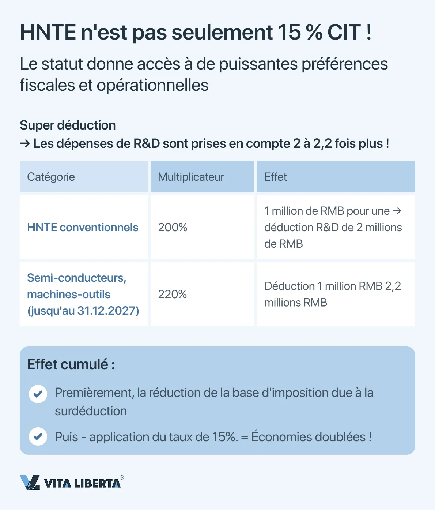Click the arrow after 'pour une' in Effet cell
Screen dimensions: 435x510
point(397,211)
